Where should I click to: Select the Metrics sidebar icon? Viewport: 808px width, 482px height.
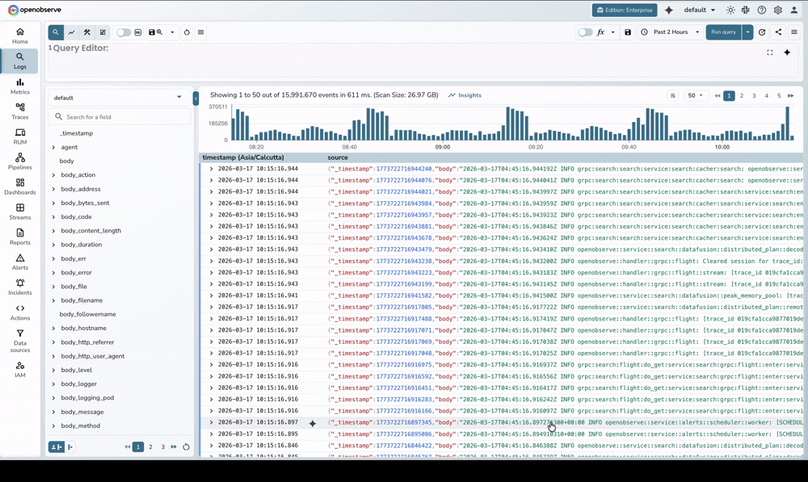19,85
